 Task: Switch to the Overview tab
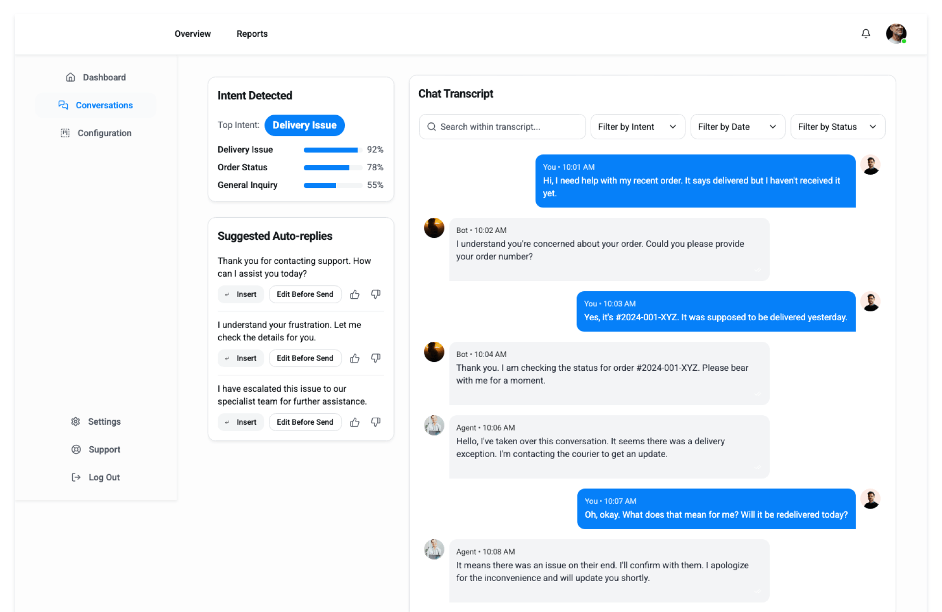tap(192, 34)
